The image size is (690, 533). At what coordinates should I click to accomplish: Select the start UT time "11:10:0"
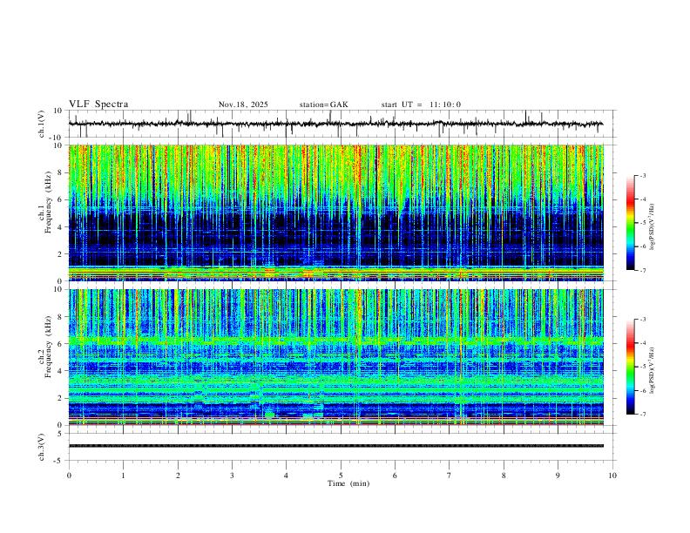[x=445, y=105]
